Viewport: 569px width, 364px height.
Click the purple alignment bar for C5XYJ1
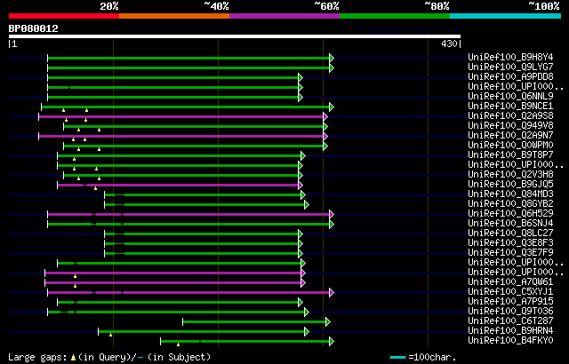point(188,293)
